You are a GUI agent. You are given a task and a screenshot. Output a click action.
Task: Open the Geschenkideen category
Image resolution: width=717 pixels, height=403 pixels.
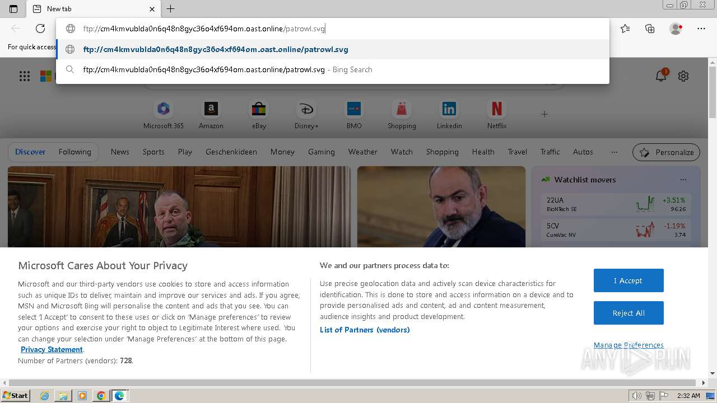click(x=231, y=152)
